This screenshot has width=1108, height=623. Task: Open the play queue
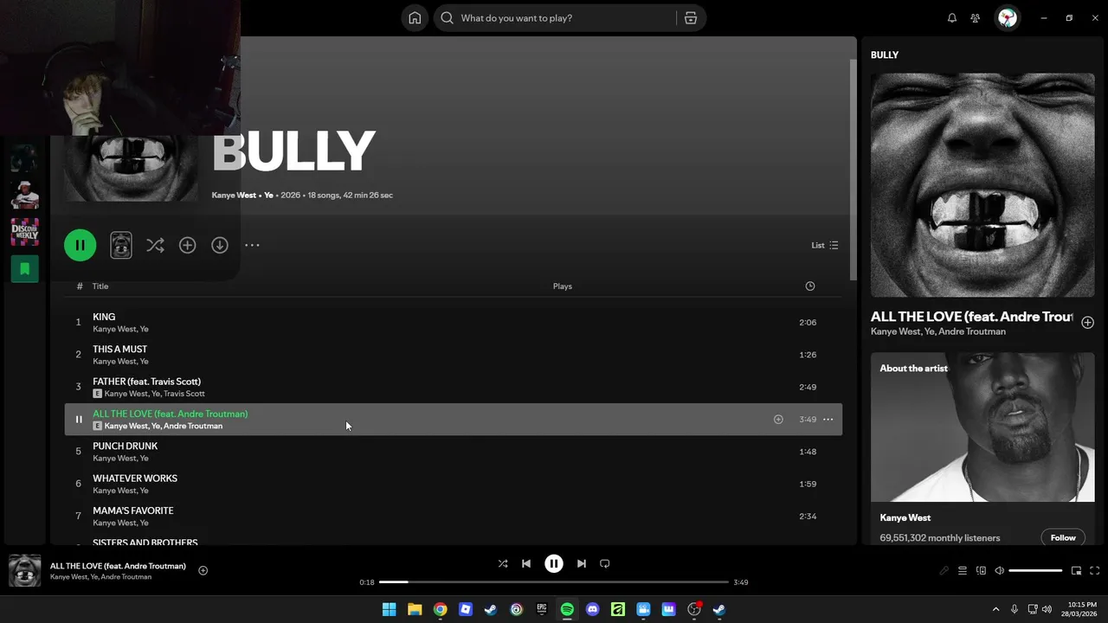(x=963, y=571)
